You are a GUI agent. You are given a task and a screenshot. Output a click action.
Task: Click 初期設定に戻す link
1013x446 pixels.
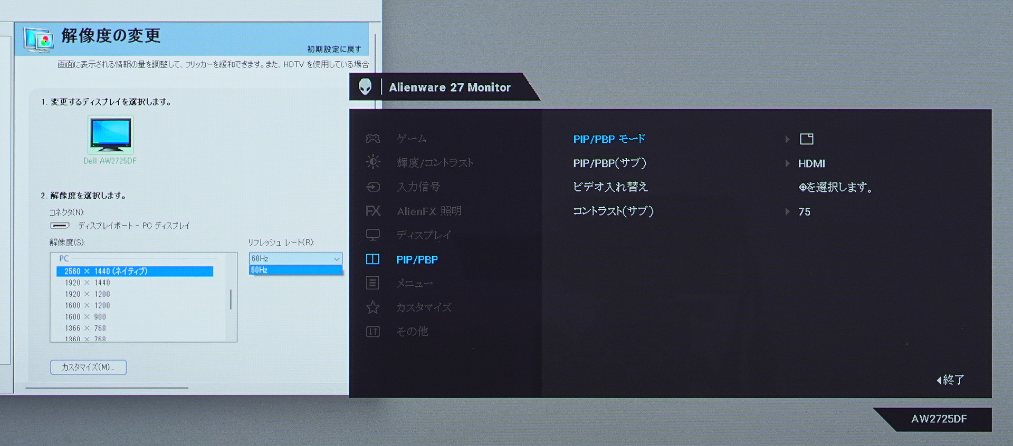pyautogui.click(x=335, y=49)
